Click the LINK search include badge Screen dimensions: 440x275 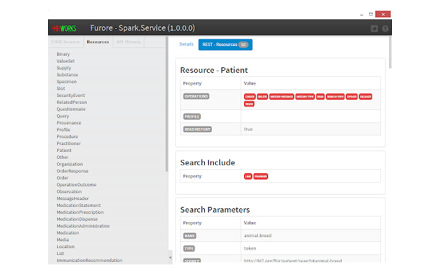click(x=248, y=176)
